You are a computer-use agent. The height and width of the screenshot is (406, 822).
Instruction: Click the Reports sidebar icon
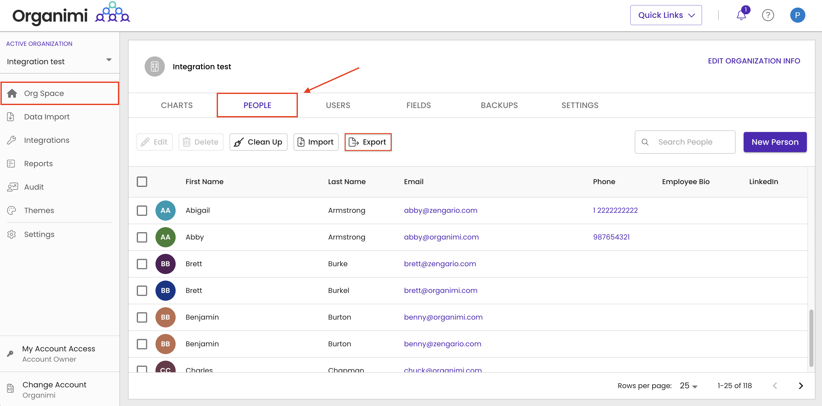[x=11, y=164]
